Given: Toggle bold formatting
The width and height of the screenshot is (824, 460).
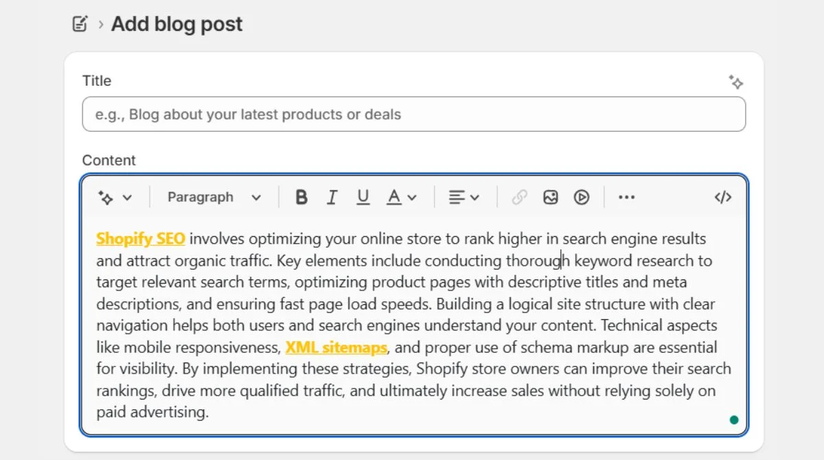Looking at the screenshot, I should (x=301, y=197).
